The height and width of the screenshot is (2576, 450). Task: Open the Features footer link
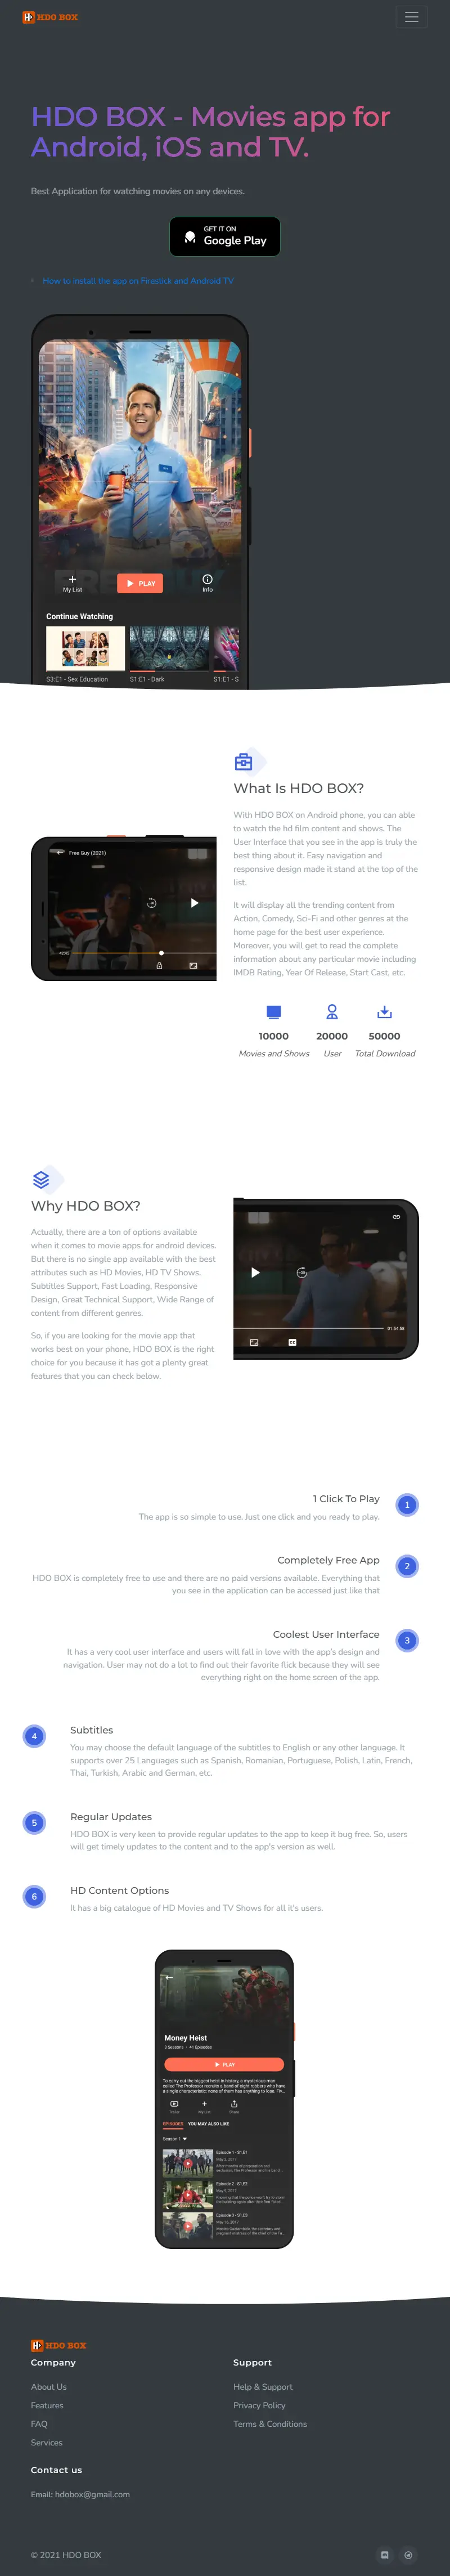[x=47, y=2406]
